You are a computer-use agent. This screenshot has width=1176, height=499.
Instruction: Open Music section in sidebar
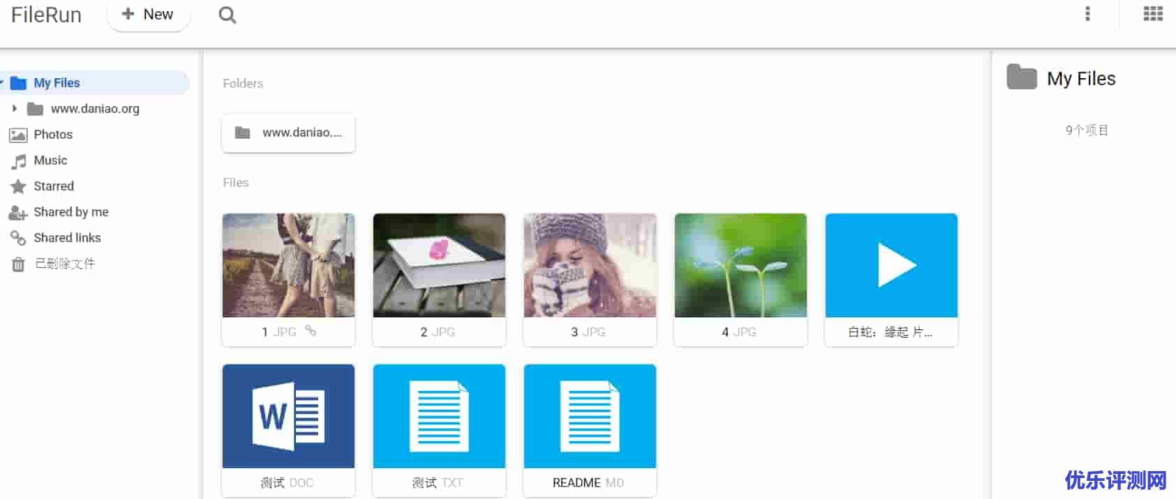tap(50, 161)
